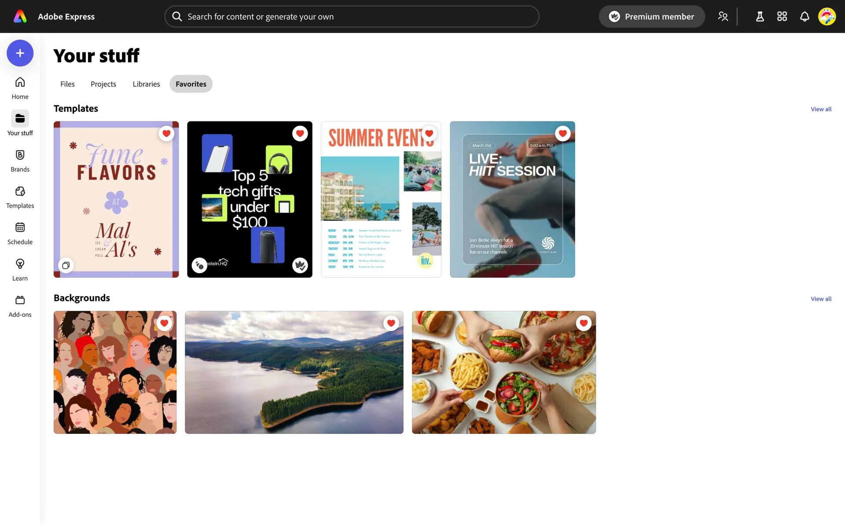Open Brands from the sidebar
Image resolution: width=845 pixels, height=528 pixels.
pos(20,161)
